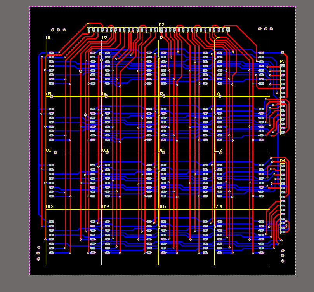
Task: Click the U4 designator label
Action: pyautogui.click(x=217, y=38)
